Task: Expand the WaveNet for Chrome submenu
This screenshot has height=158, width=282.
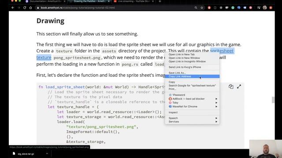Action: [x=192, y=107]
